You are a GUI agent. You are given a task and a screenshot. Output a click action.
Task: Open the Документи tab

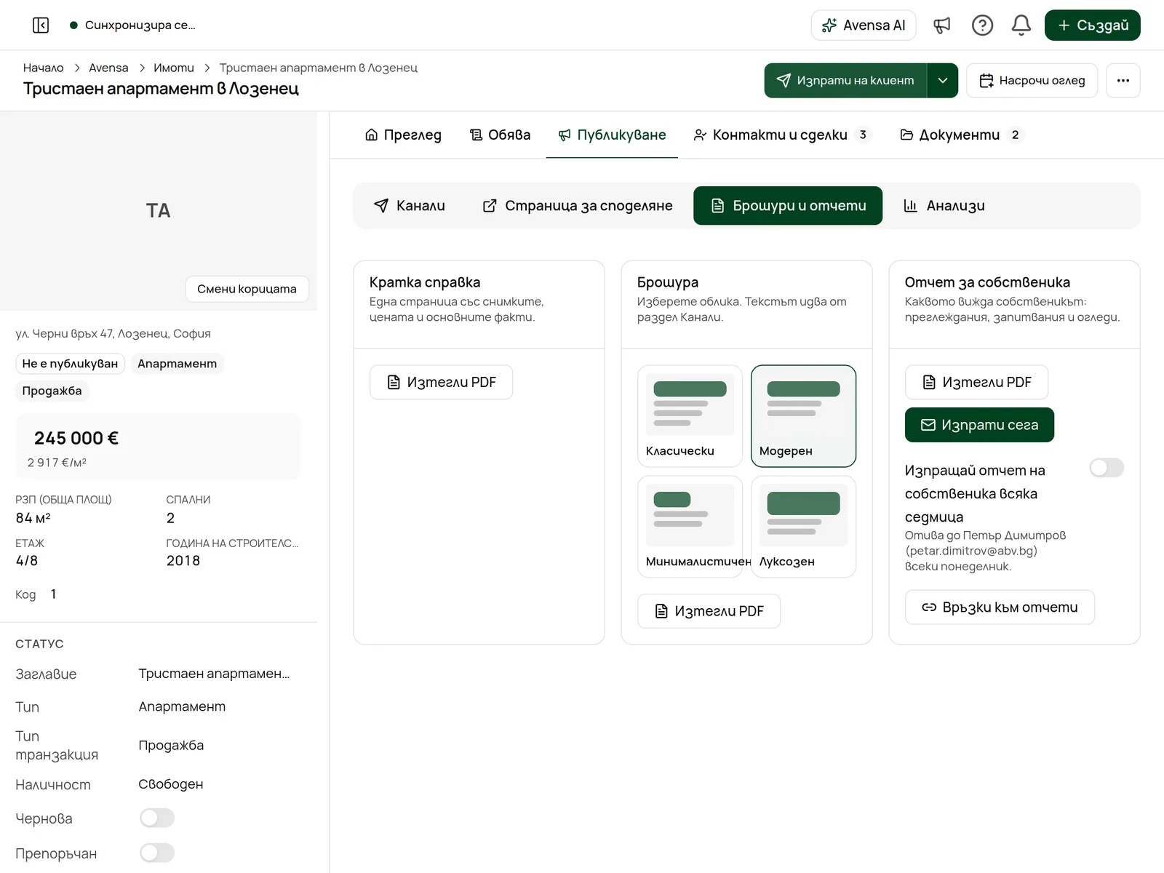point(962,135)
